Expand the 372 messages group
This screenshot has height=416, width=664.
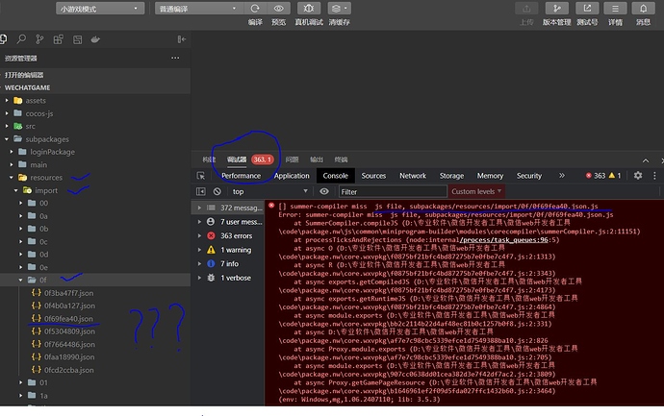coord(199,208)
